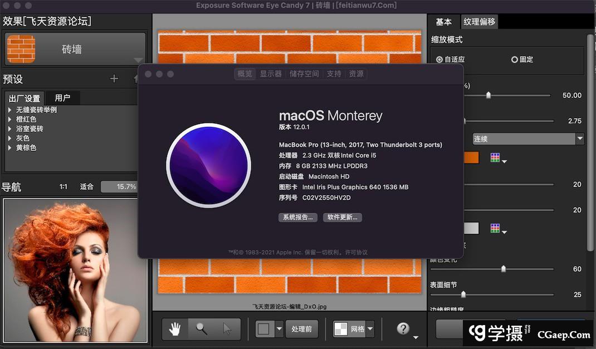
Task: Click the 软件更新 button
Action: (x=341, y=217)
